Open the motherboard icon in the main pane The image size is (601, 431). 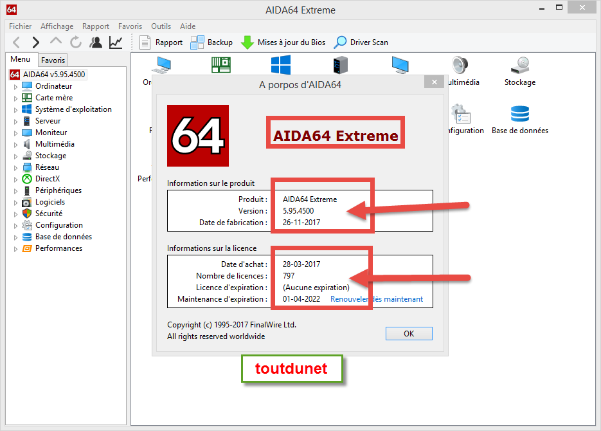(x=220, y=65)
